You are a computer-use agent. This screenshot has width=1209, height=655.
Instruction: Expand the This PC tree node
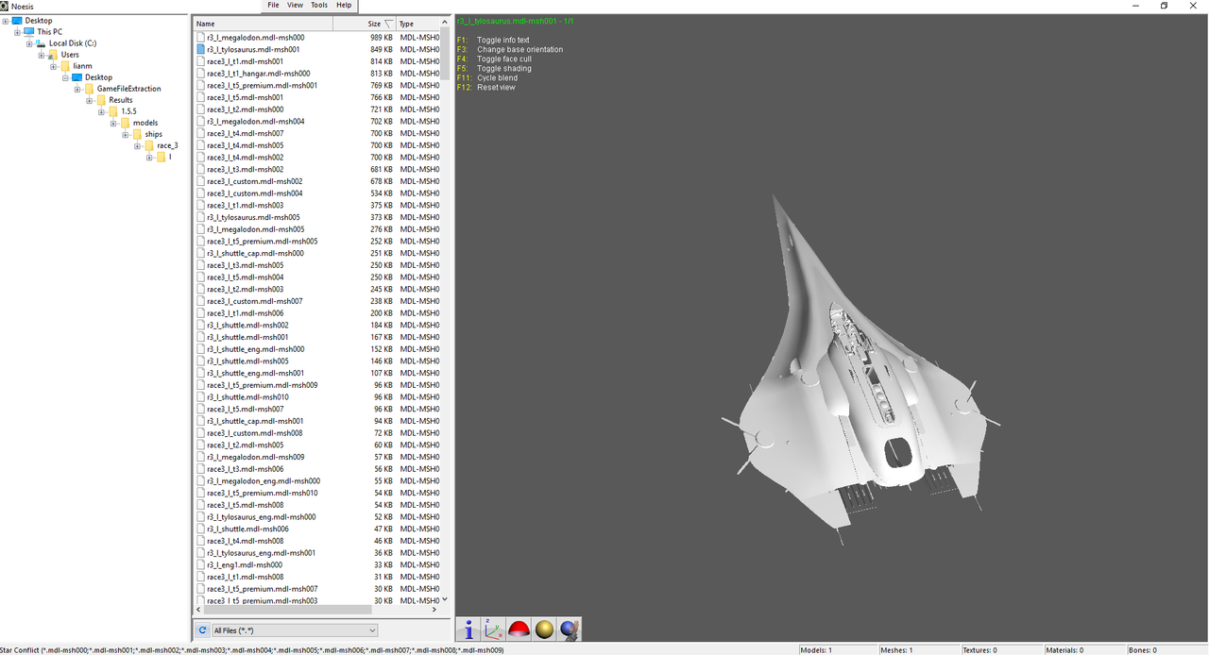point(17,32)
